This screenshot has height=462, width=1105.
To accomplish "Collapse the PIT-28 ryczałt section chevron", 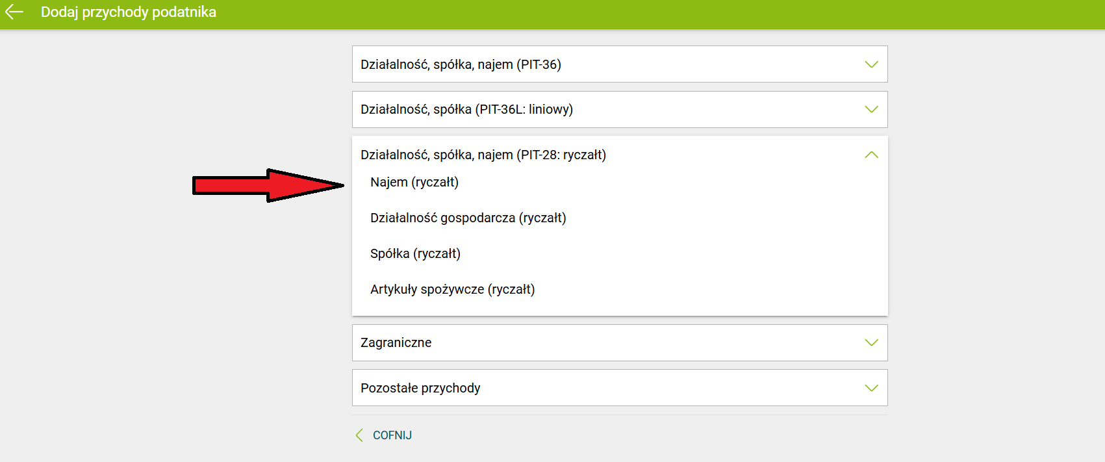I will [x=871, y=155].
